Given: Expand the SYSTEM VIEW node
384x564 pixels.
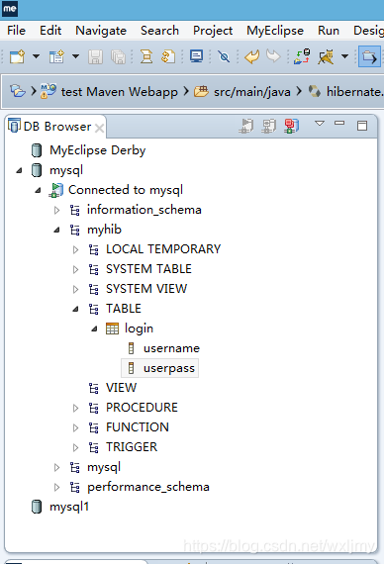Looking at the screenshot, I should (75, 289).
